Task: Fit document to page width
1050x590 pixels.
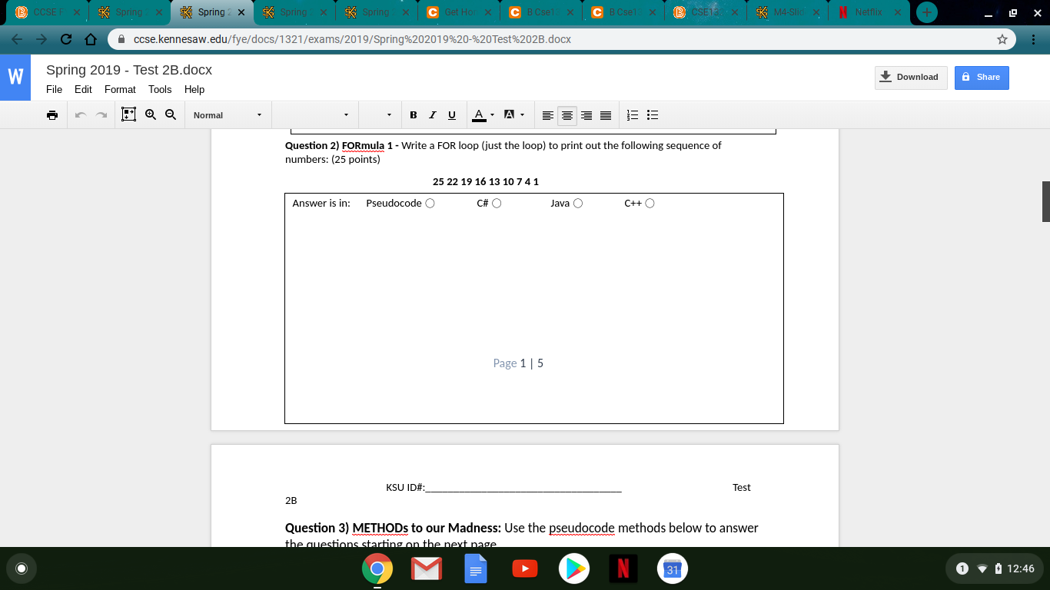Action: [x=129, y=114]
